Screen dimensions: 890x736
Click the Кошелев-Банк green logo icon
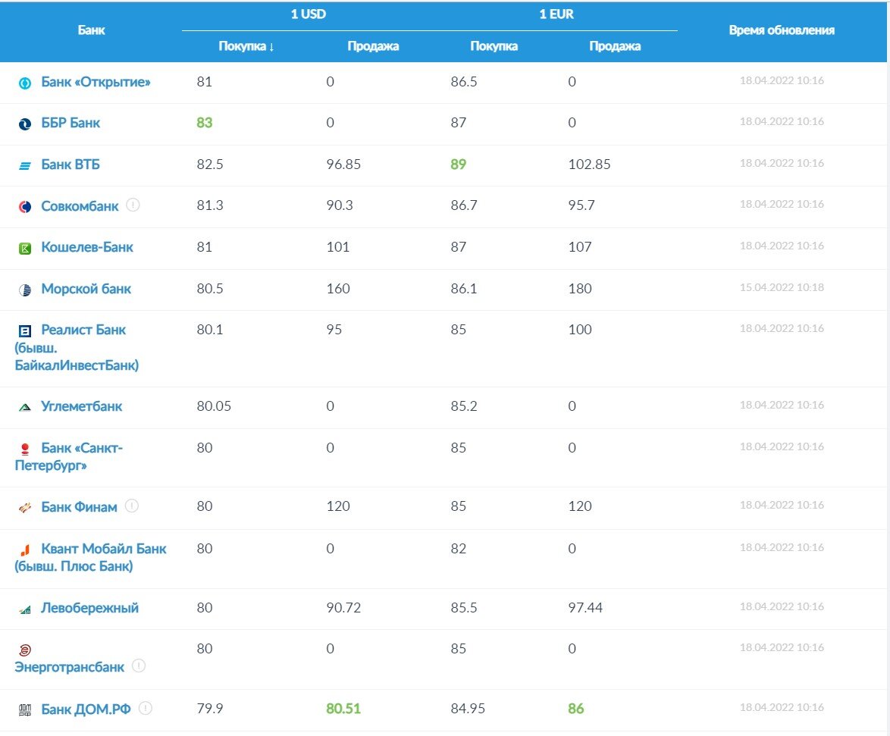[25, 248]
